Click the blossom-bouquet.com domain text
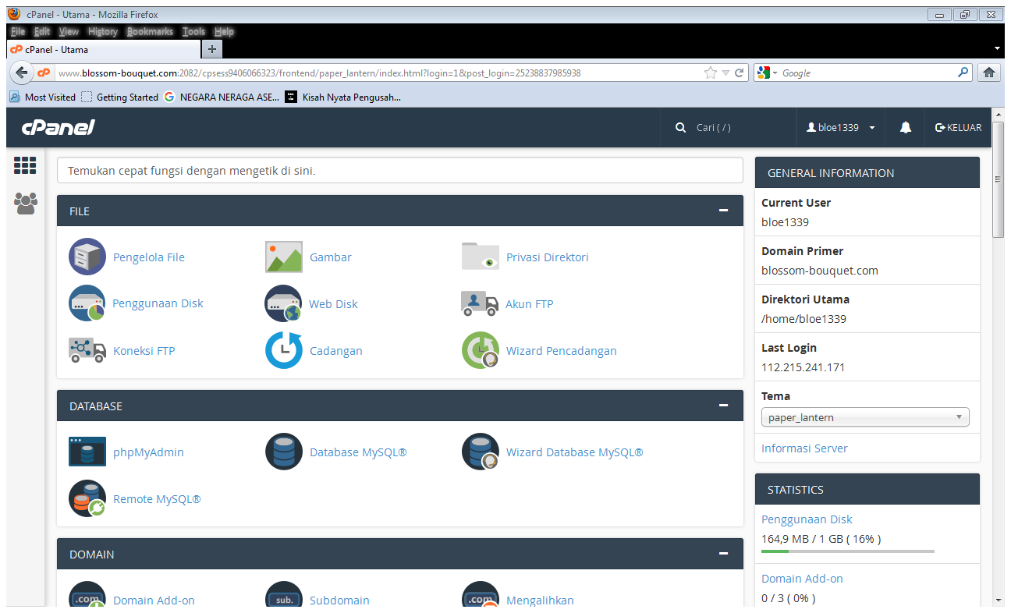 pyautogui.click(x=820, y=271)
